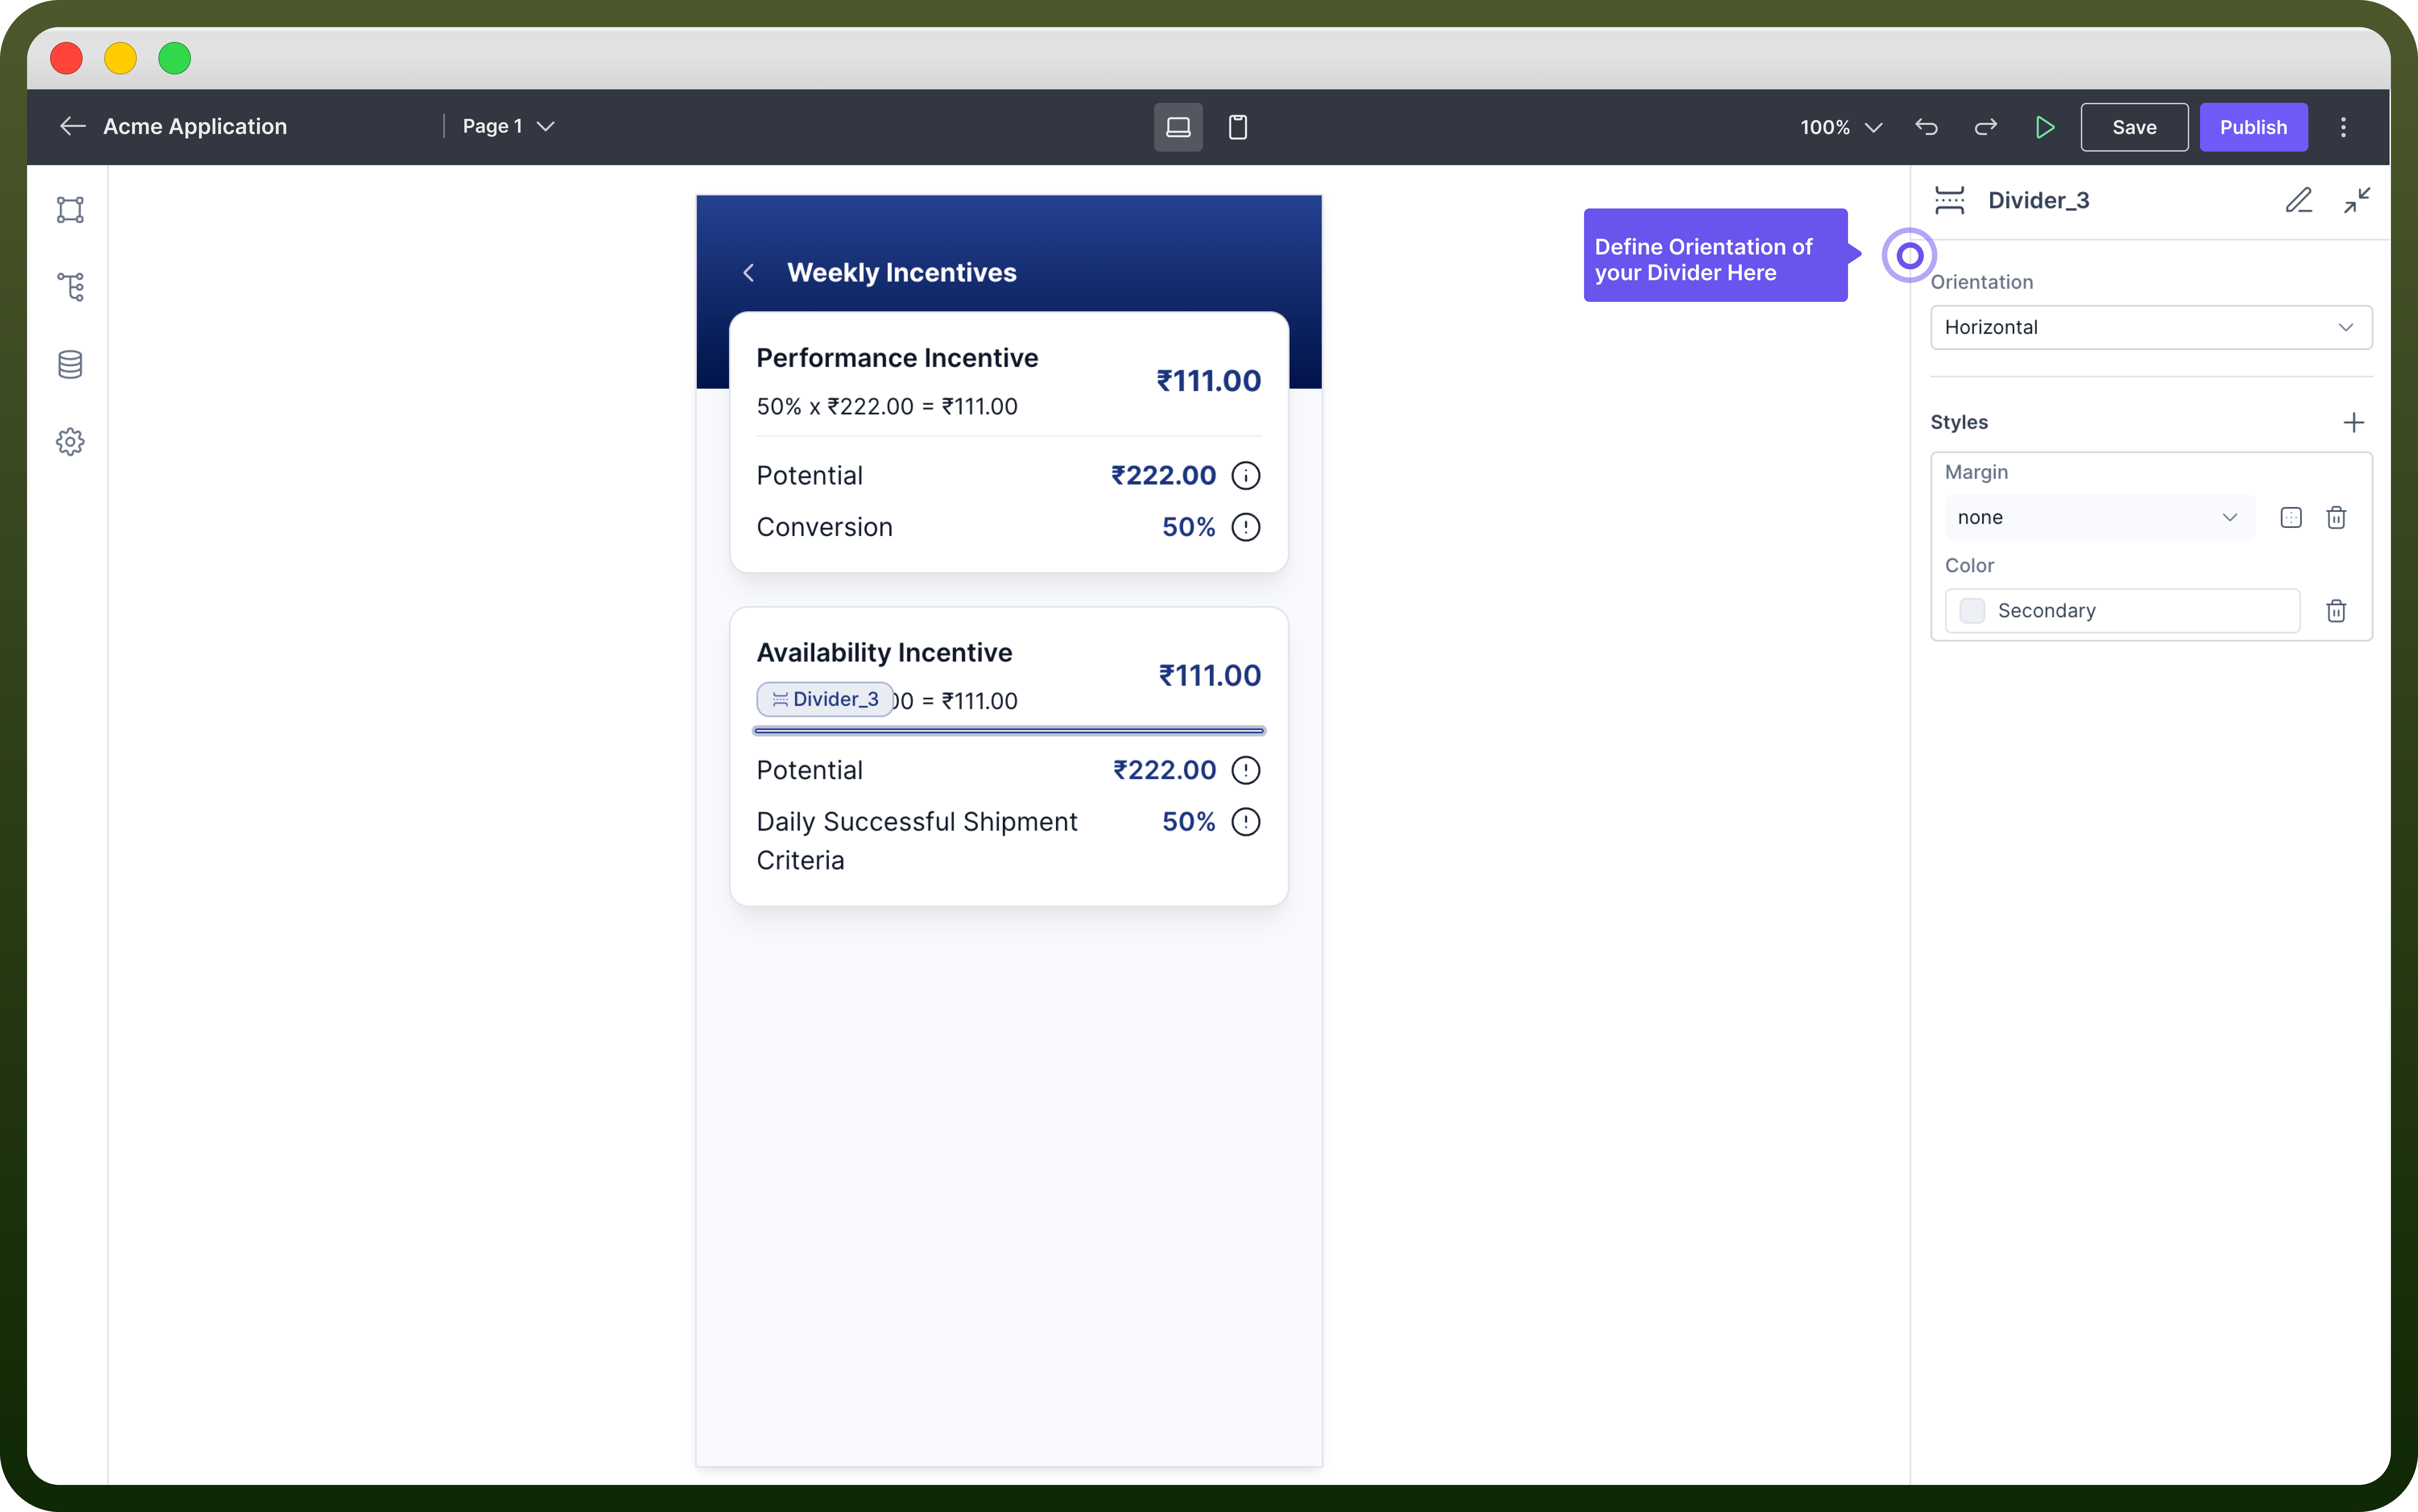Open the canvas frame tool in sidebar

[70, 210]
